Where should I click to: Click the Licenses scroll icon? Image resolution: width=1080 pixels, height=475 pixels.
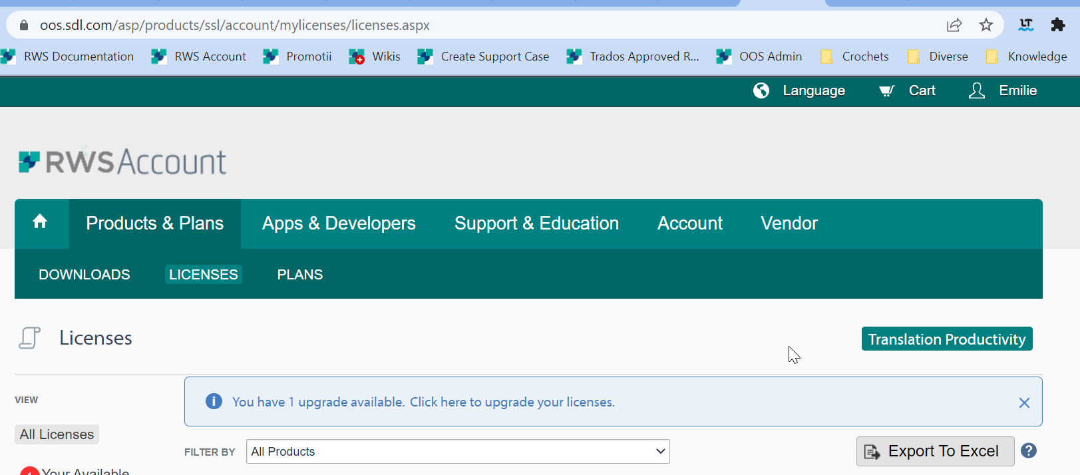29,338
